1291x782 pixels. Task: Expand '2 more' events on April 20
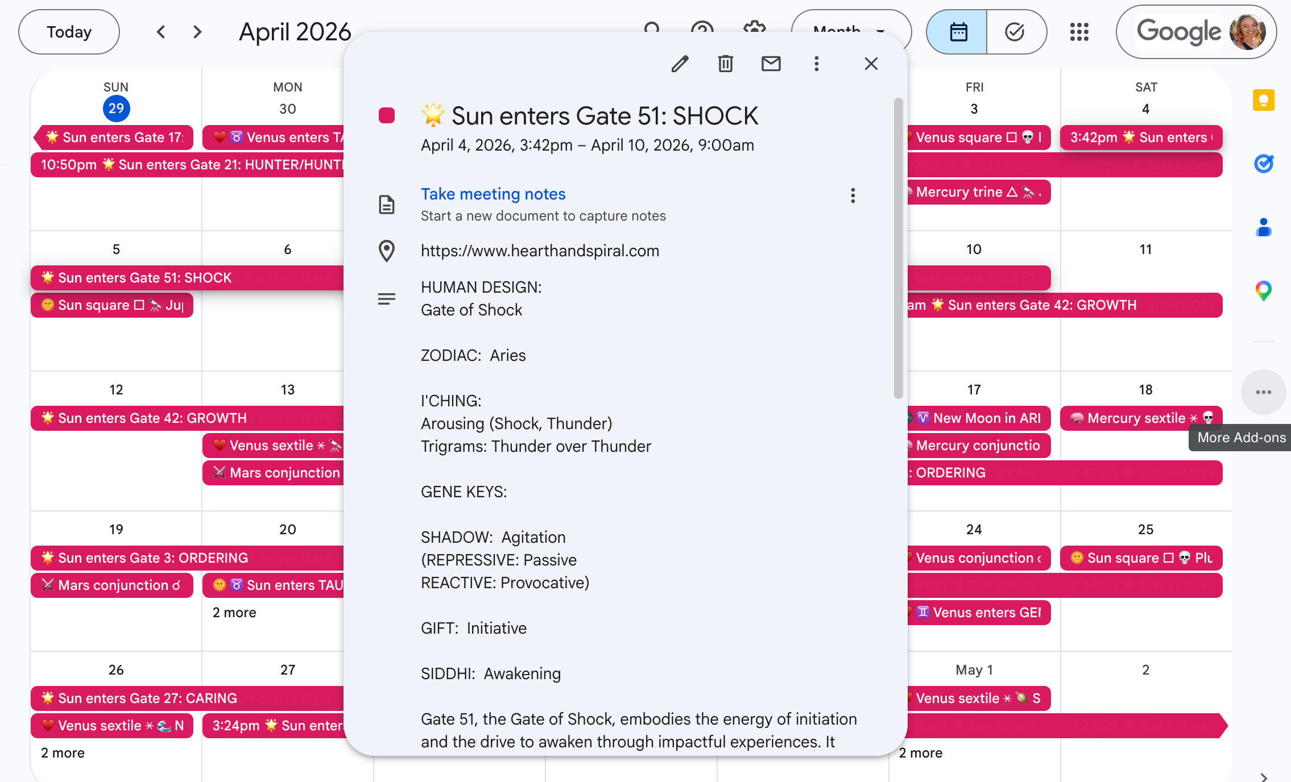click(x=234, y=613)
